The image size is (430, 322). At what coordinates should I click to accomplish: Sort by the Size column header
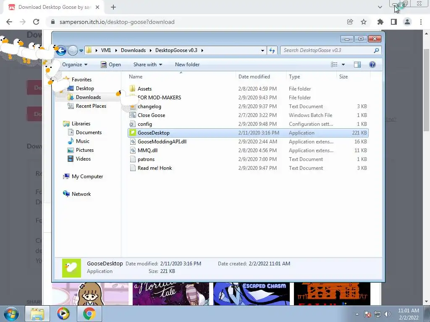point(343,77)
